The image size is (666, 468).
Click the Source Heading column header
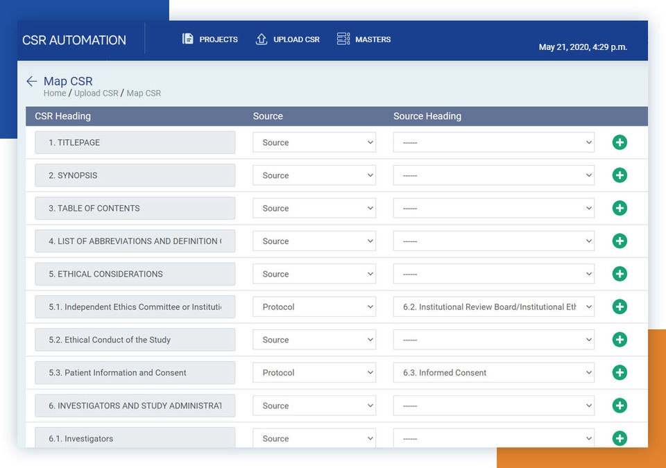tap(427, 116)
